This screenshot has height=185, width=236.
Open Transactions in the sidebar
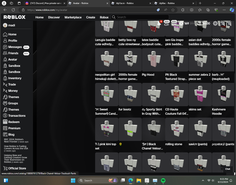pyautogui.click(x=14, y=115)
